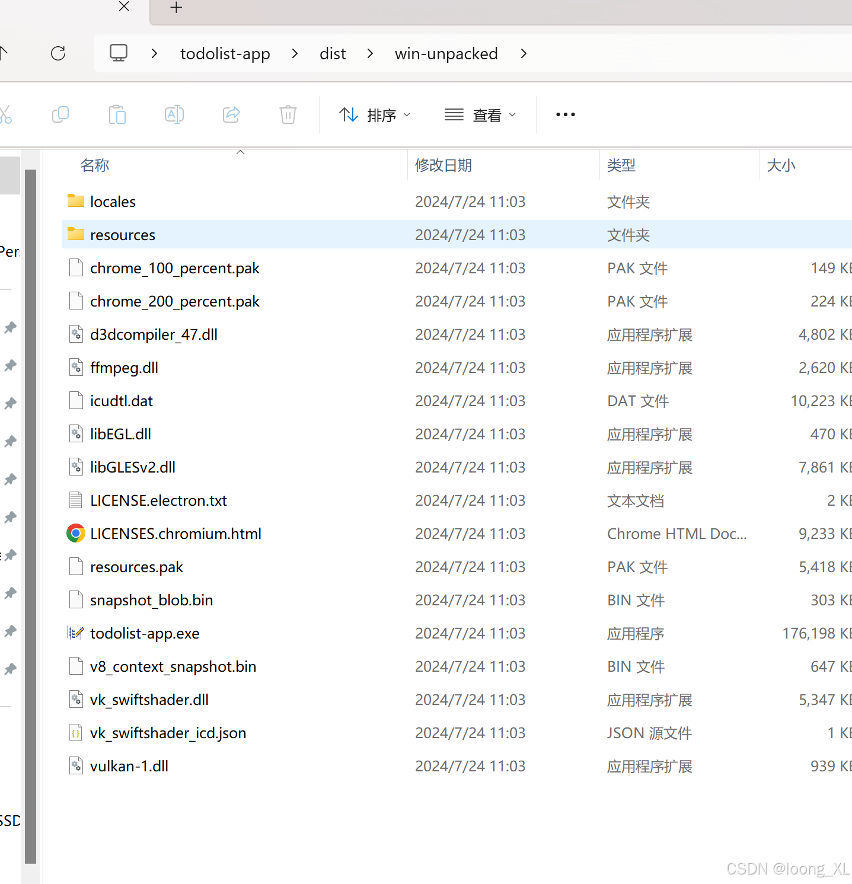Expand the chevron after win-unpacked in the path
The width and height of the screenshot is (852, 884).
click(524, 53)
